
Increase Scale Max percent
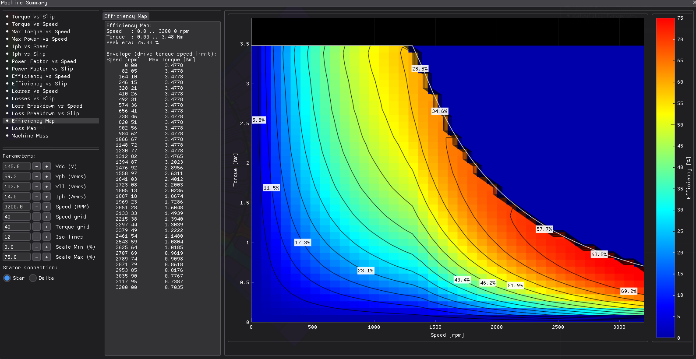(x=46, y=257)
